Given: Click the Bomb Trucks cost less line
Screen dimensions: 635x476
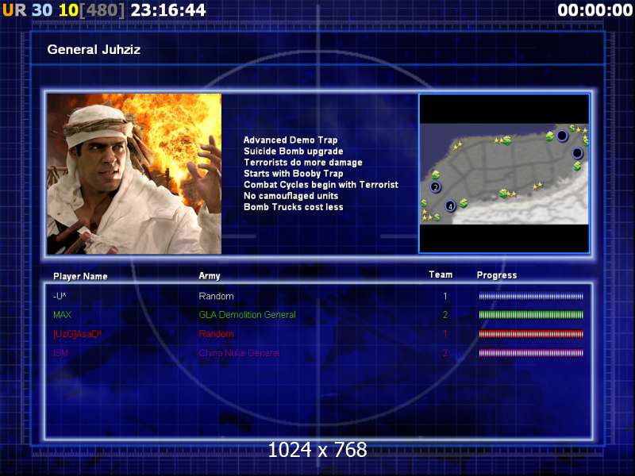Looking at the screenshot, I should coord(293,207).
